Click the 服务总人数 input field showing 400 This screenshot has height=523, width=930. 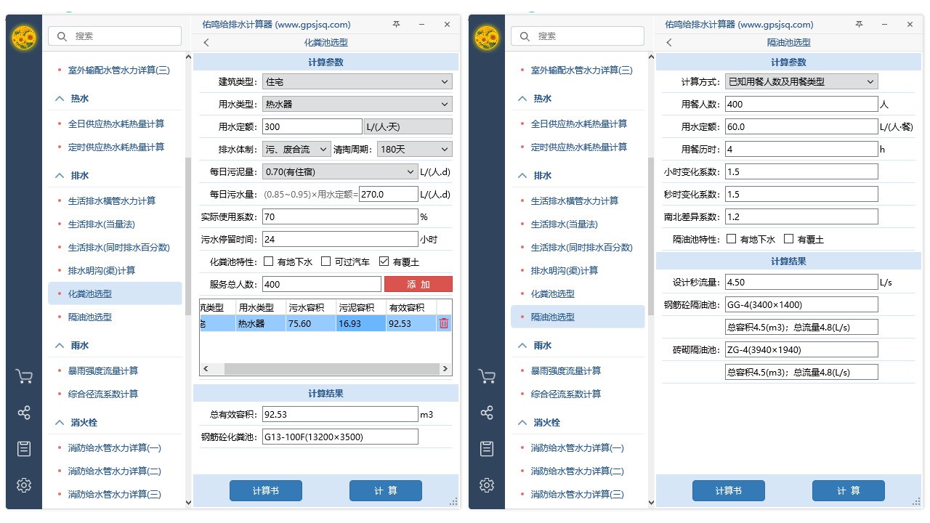point(321,283)
